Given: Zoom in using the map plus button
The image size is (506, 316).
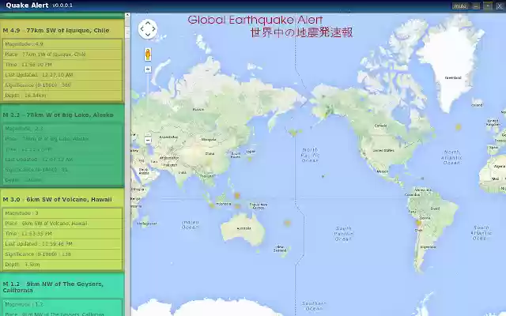Looking at the screenshot, I should tap(148, 70).
